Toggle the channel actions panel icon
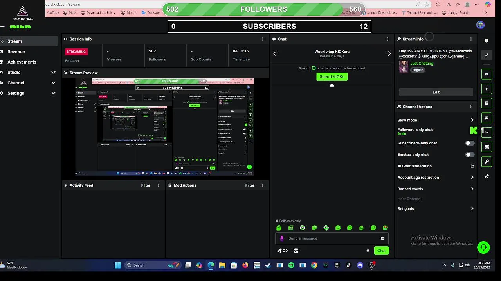This screenshot has width=501, height=281. 487,147
